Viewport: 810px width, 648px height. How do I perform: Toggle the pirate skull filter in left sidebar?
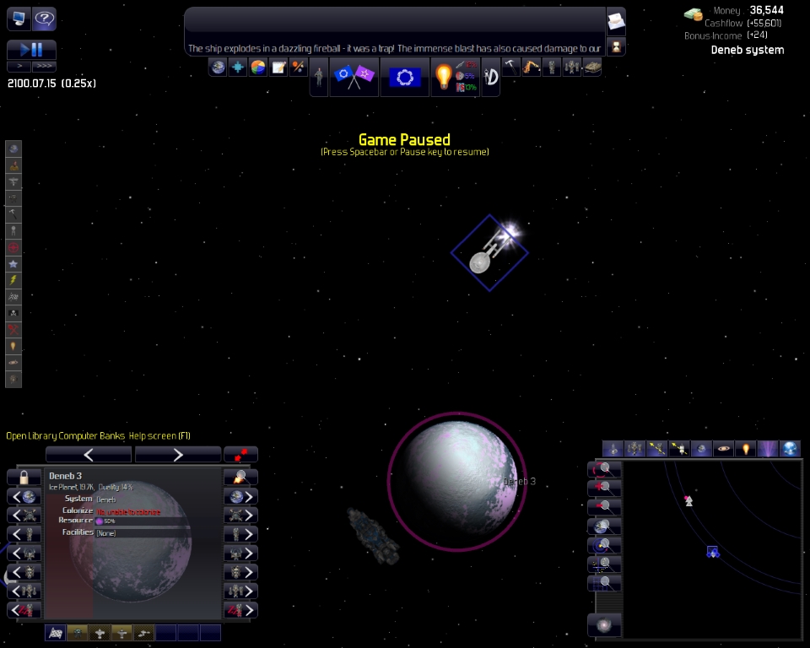(13, 313)
